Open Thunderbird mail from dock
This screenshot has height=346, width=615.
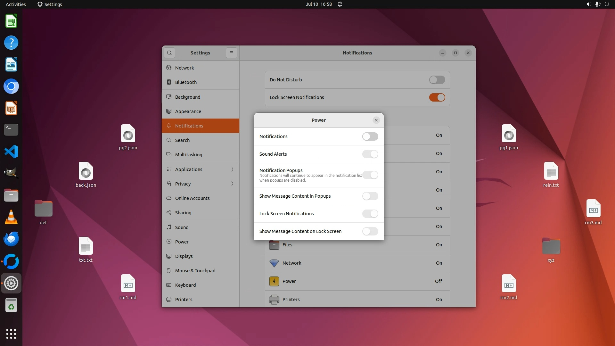[x=11, y=239]
